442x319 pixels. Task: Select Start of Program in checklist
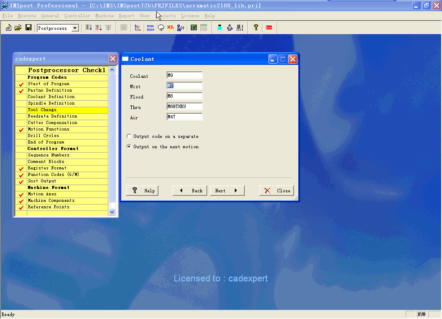pyautogui.click(x=68, y=84)
